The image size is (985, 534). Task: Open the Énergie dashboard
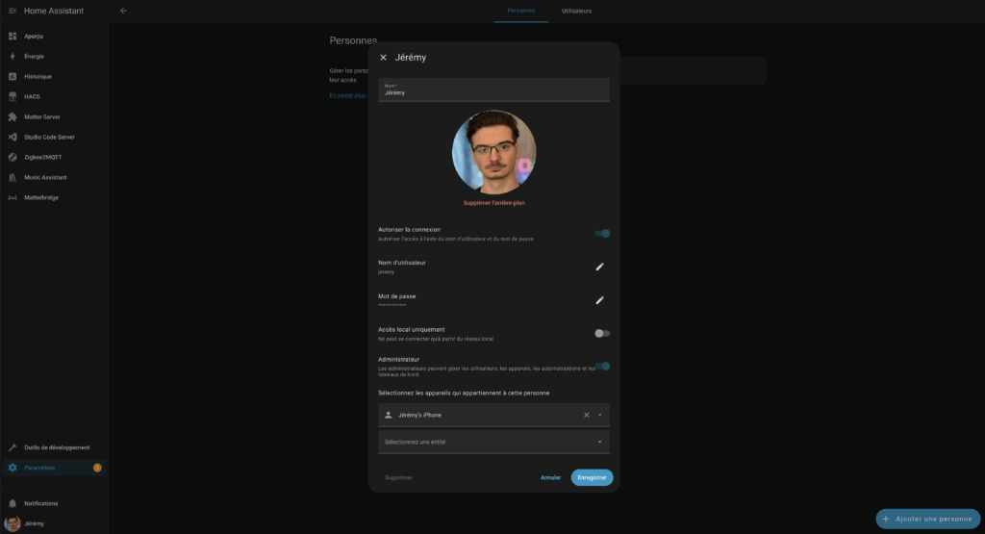(x=34, y=56)
